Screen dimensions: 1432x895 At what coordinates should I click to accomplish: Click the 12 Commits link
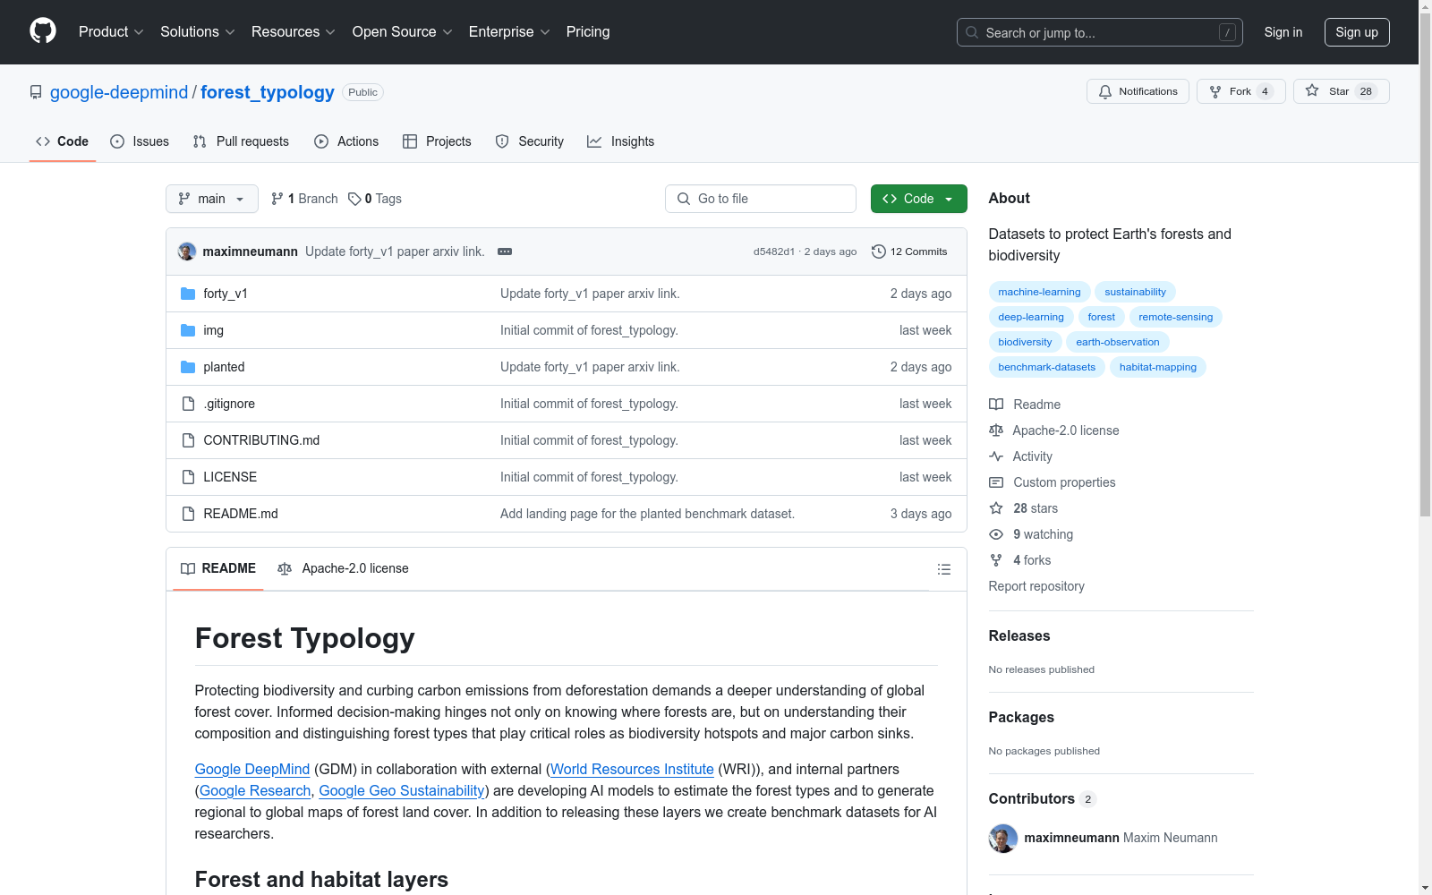909,251
